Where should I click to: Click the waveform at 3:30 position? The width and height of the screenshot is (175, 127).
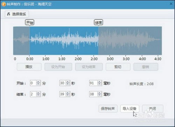coord(126,41)
